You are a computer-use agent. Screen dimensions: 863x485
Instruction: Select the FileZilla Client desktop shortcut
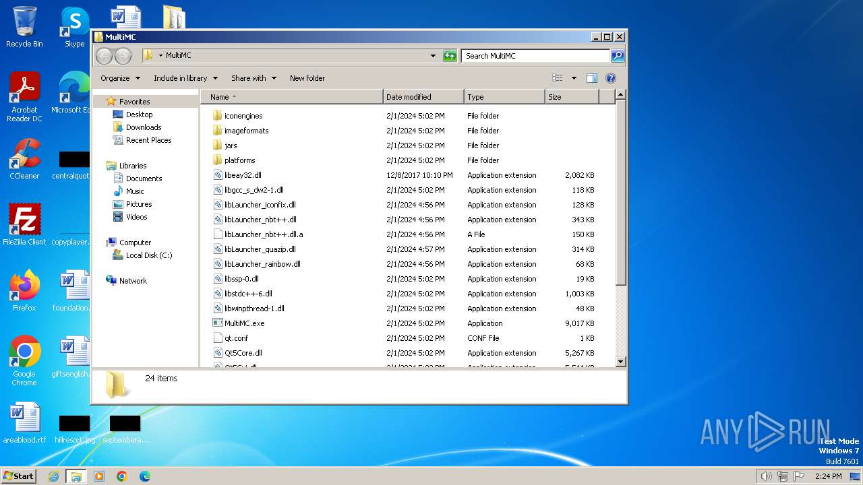(x=24, y=224)
